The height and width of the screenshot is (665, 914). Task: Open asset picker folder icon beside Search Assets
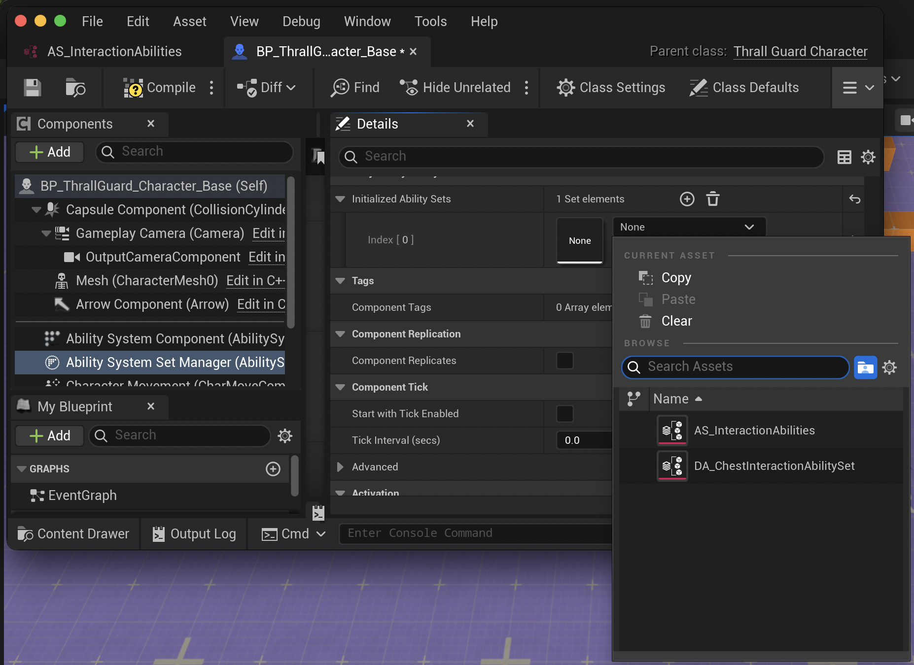point(866,367)
